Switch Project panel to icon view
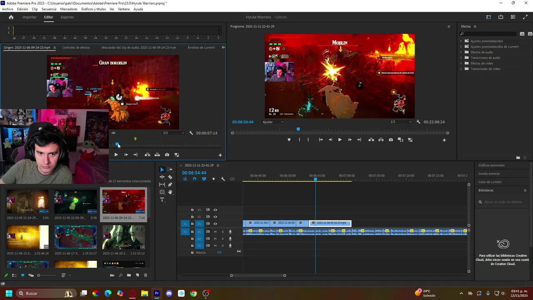The height and width of the screenshot is (300, 533). pyautogui.click(x=22, y=275)
